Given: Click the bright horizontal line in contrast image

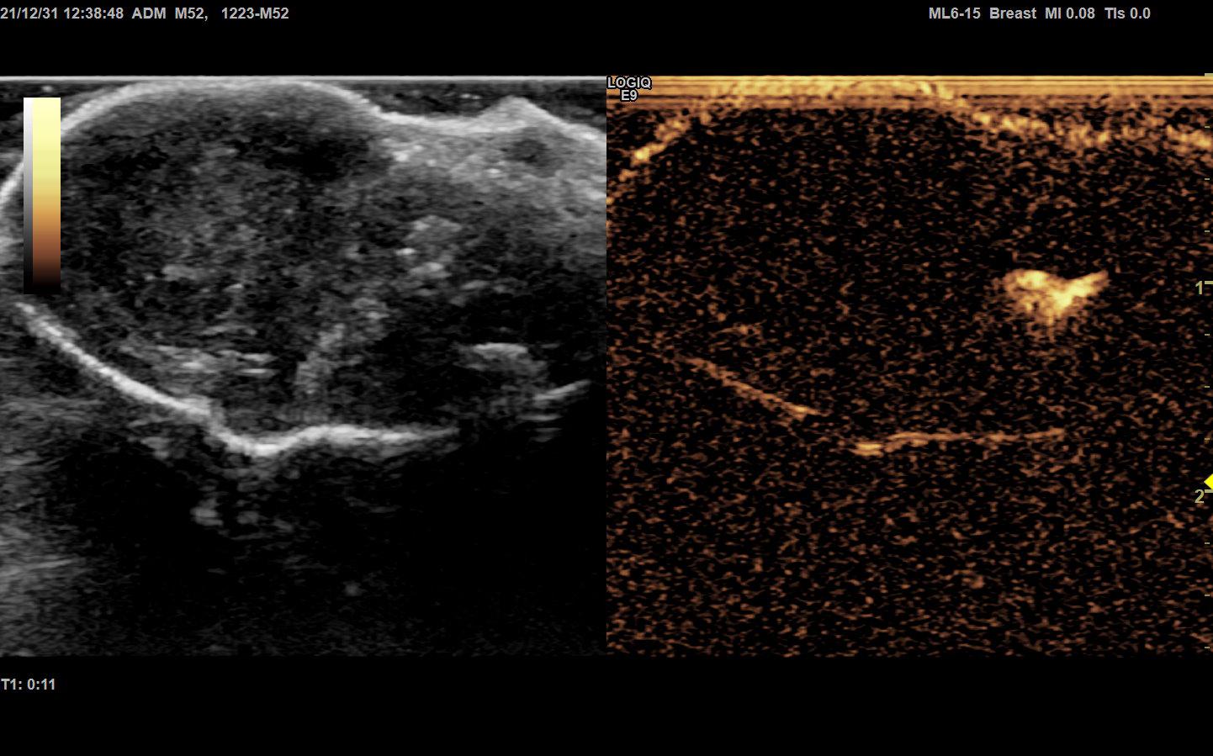Looking at the screenshot, I should tap(959, 437).
